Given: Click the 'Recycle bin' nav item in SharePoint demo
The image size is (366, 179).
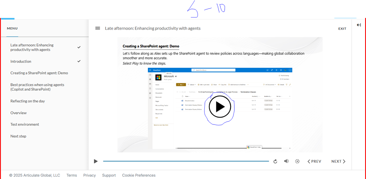Looking at the screenshot, I should (159, 114).
